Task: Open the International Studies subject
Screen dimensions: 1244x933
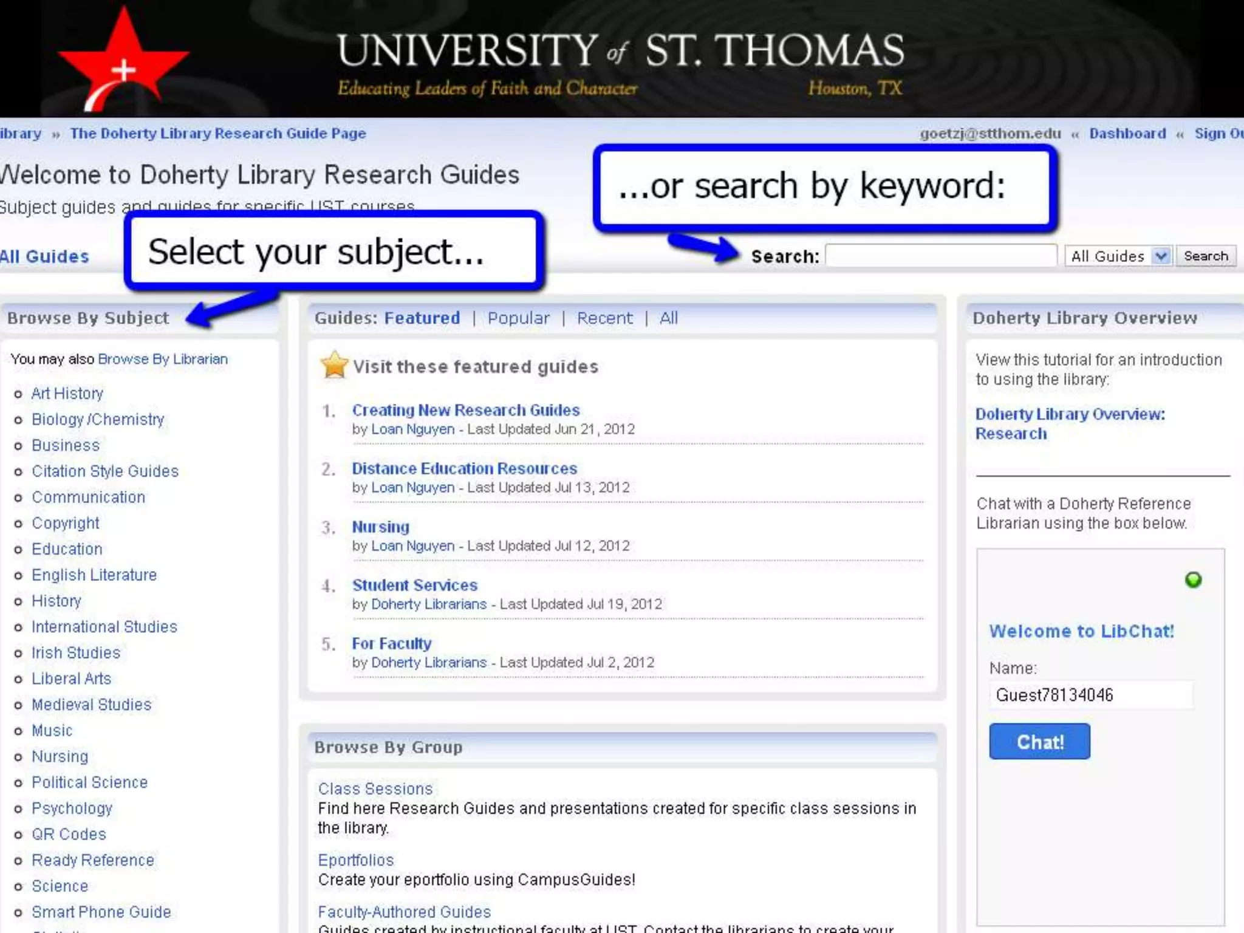Action: tap(104, 627)
